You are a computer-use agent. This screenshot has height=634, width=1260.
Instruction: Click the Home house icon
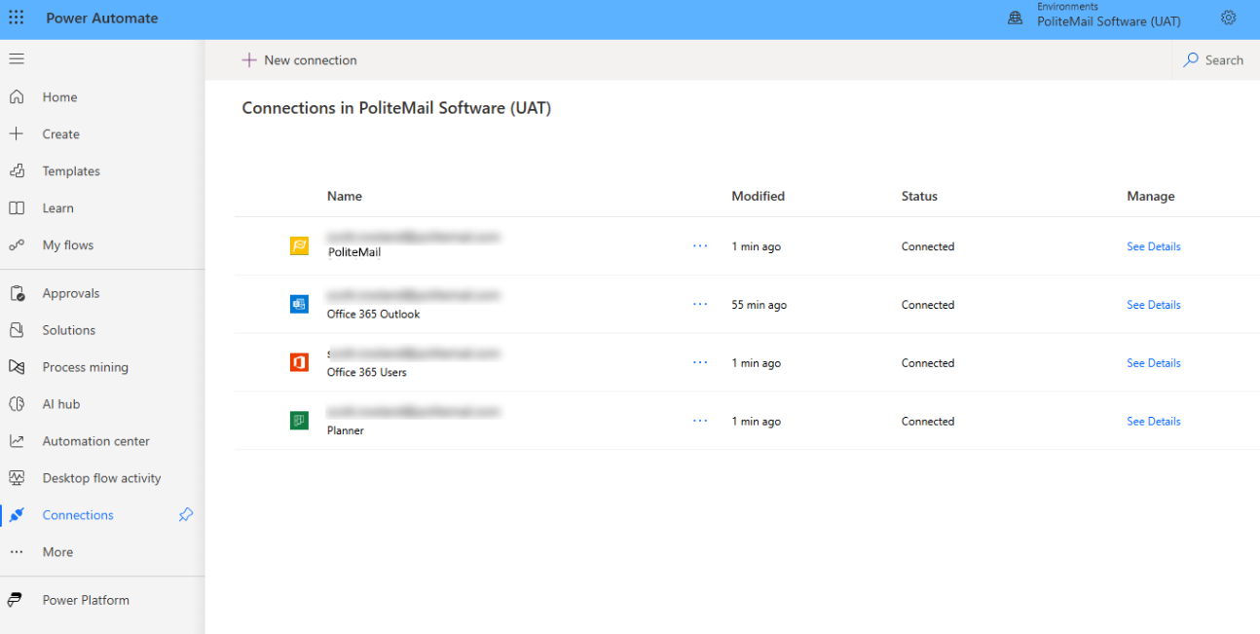17,97
